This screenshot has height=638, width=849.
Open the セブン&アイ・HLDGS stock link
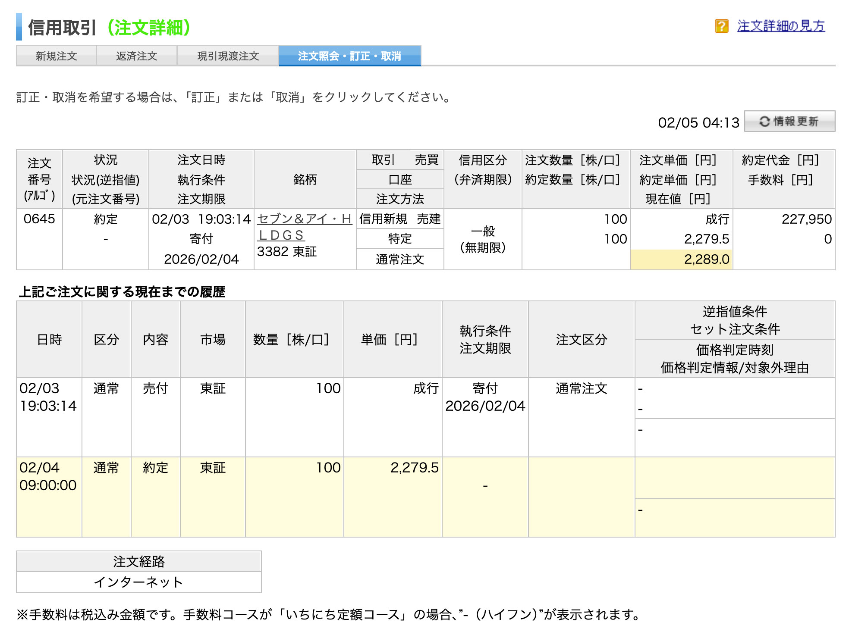[x=304, y=219]
